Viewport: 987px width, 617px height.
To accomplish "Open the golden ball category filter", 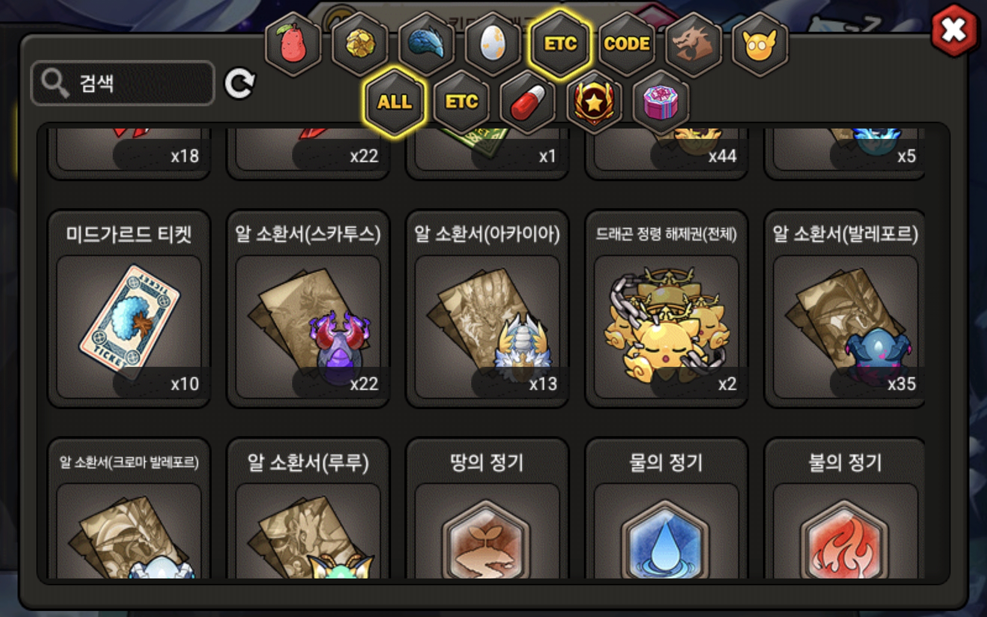I will [x=360, y=44].
